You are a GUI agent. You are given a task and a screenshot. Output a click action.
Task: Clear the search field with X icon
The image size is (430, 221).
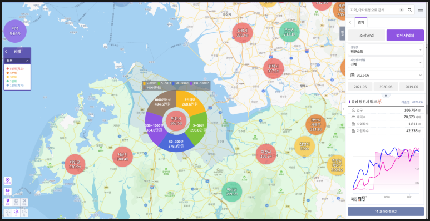[402, 10]
